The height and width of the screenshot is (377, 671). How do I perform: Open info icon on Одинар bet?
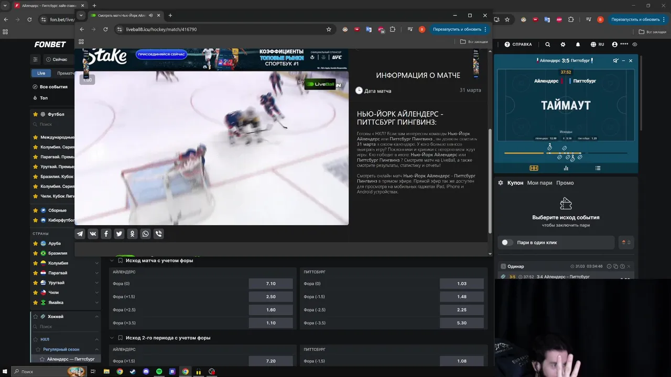point(609,267)
